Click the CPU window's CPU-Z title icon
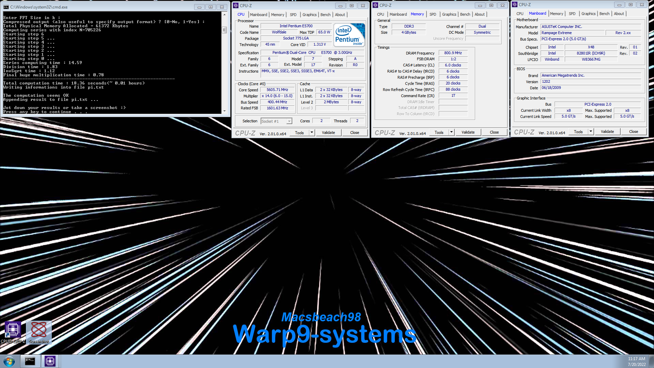 tap(236, 5)
